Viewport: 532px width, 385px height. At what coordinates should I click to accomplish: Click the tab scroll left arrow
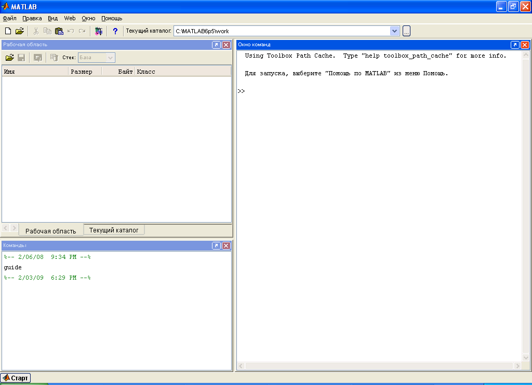[x=5, y=228]
